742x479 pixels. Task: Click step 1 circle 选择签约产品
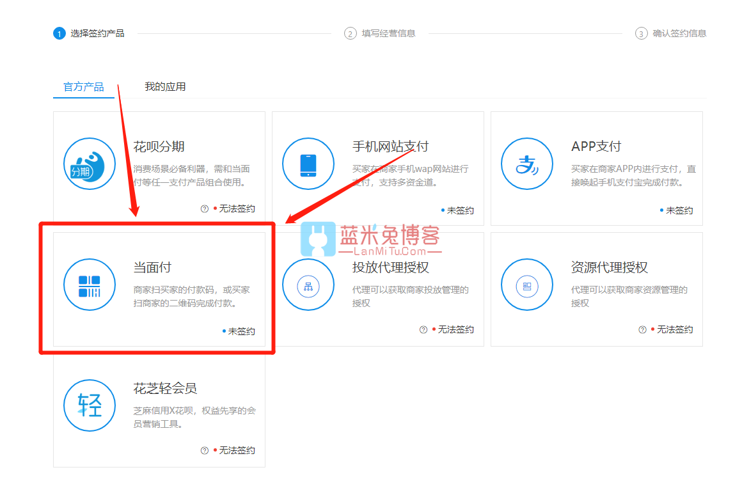[x=59, y=34]
